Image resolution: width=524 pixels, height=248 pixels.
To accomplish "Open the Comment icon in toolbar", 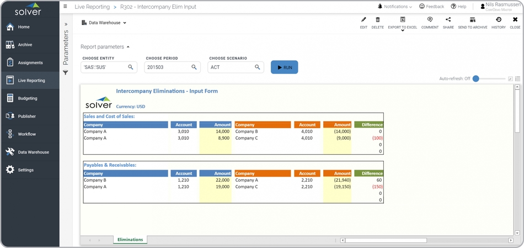I will [430, 20].
